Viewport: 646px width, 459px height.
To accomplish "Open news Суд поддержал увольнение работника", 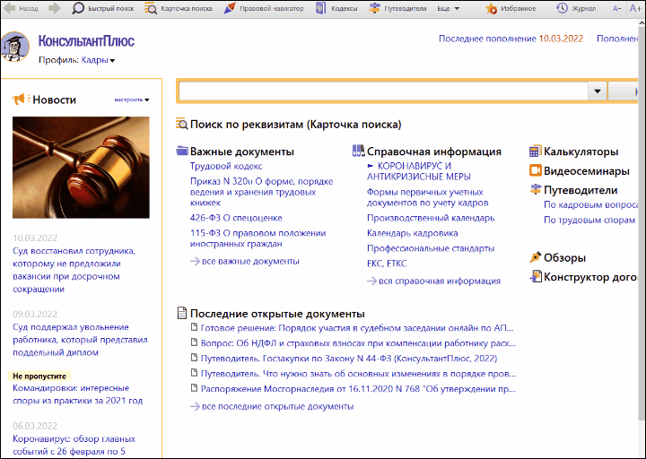I will pyautogui.click(x=80, y=340).
